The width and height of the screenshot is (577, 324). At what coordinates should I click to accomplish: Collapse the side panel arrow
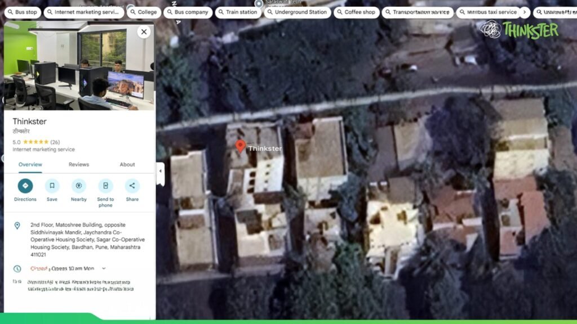161,170
